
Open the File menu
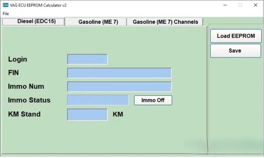coord(6,14)
